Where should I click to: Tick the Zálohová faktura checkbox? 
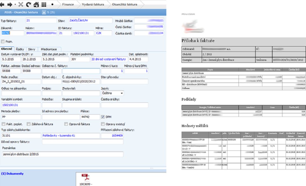point(29,124)
